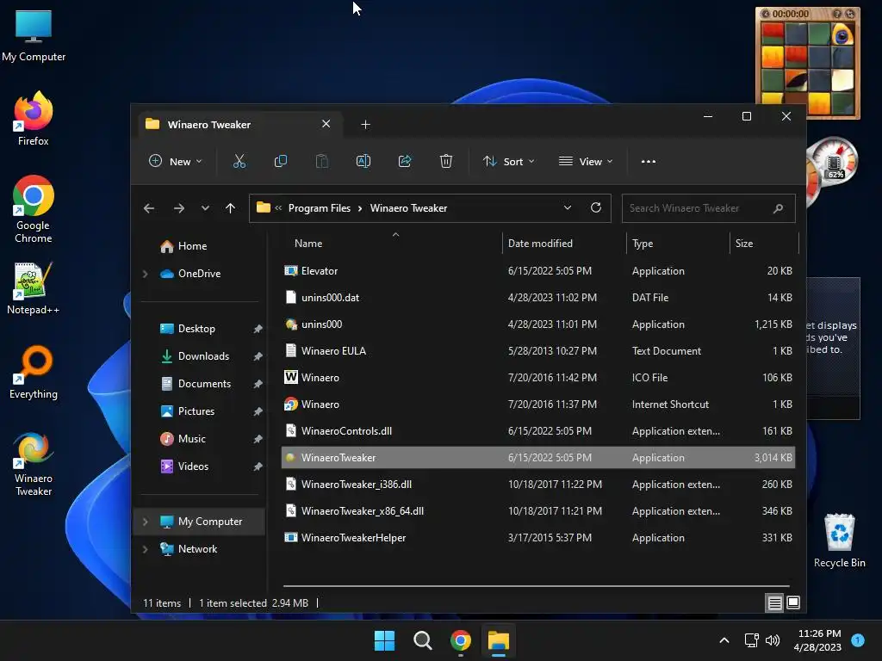
Task: Expand address bar history dropdown
Action: [568, 208]
